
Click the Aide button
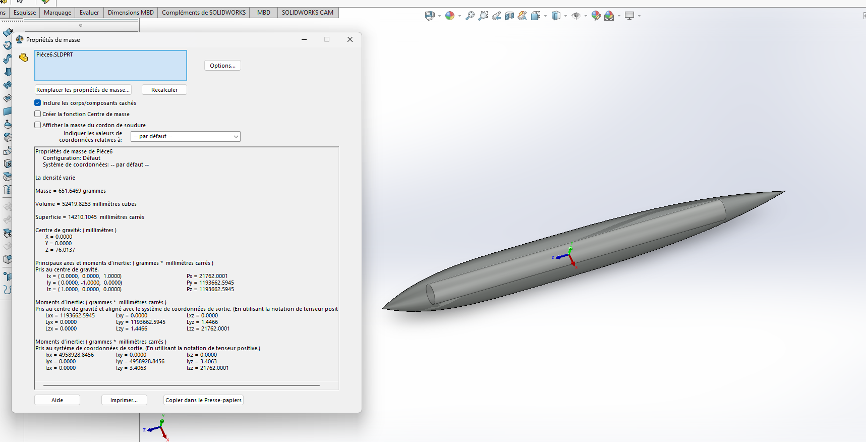click(x=57, y=400)
